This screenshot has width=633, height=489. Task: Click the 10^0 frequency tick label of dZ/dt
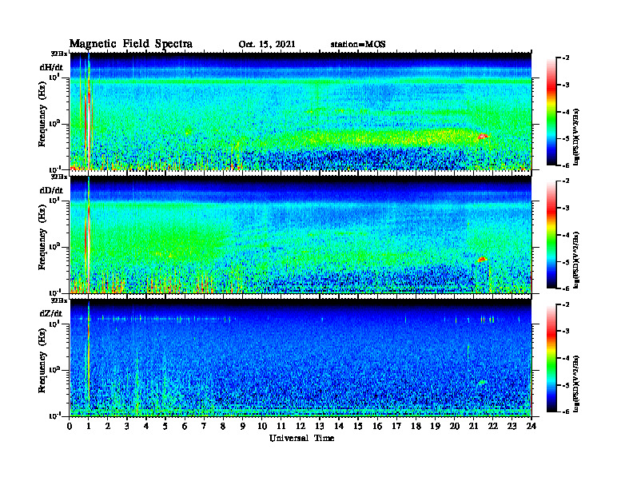(55, 370)
